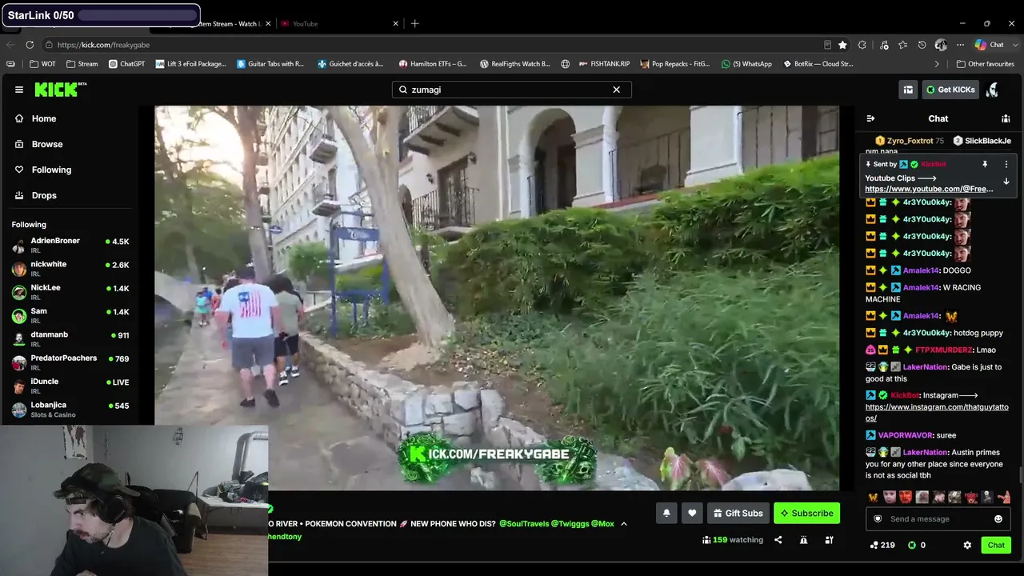The image size is (1024, 576).
Task: Open @Twigggs mention in stream title
Action: pos(570,524)
